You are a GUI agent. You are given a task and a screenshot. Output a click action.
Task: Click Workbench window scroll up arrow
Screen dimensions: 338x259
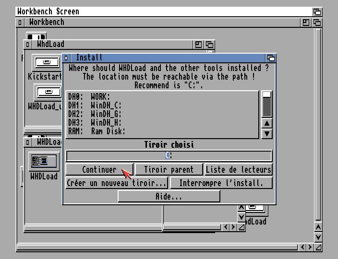point(318,227)
